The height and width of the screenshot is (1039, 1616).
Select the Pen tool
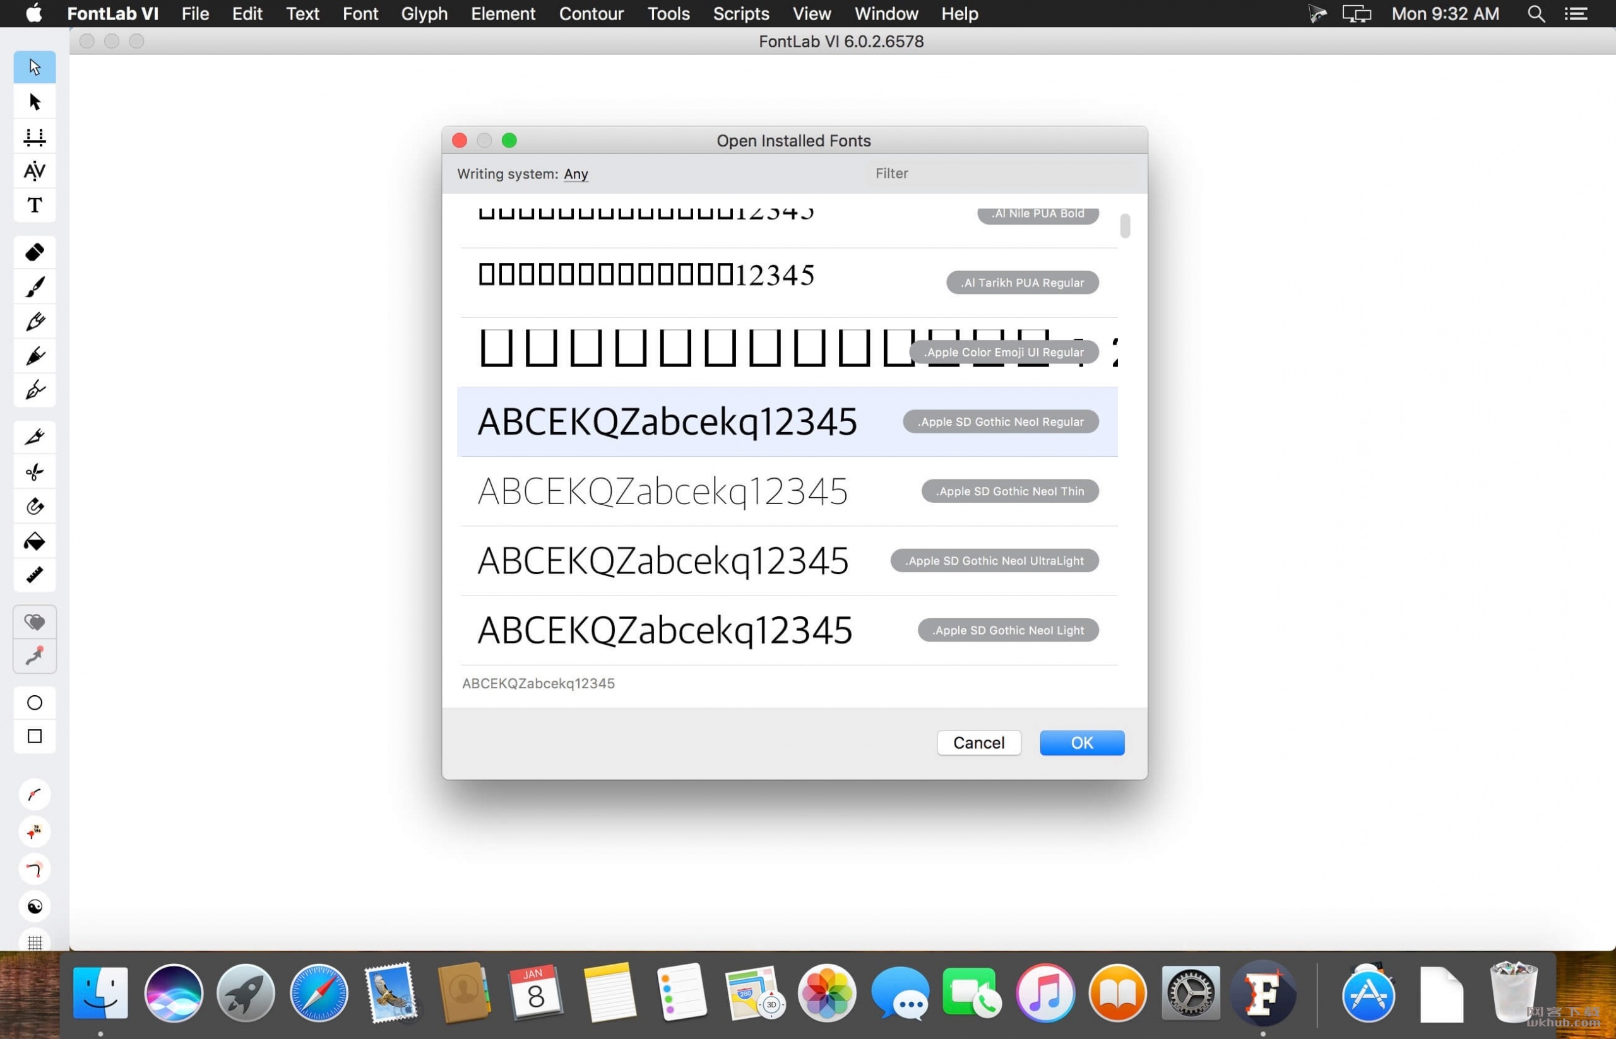35,356
